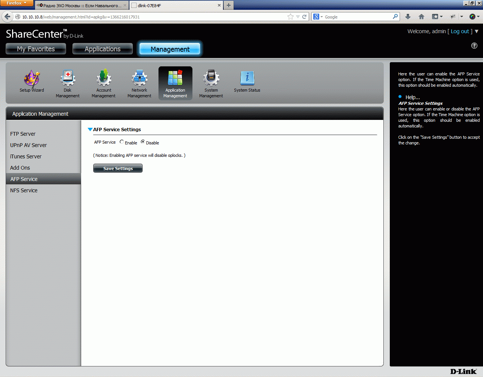Switch to the My Favorites tab
Screen dimensions: 483x377
pyautogui.click(x=36, y=49)
